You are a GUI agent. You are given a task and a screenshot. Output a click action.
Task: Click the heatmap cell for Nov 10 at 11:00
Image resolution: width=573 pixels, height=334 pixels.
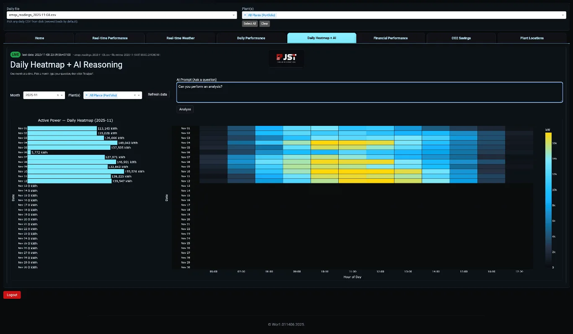[x=353, y=171]
